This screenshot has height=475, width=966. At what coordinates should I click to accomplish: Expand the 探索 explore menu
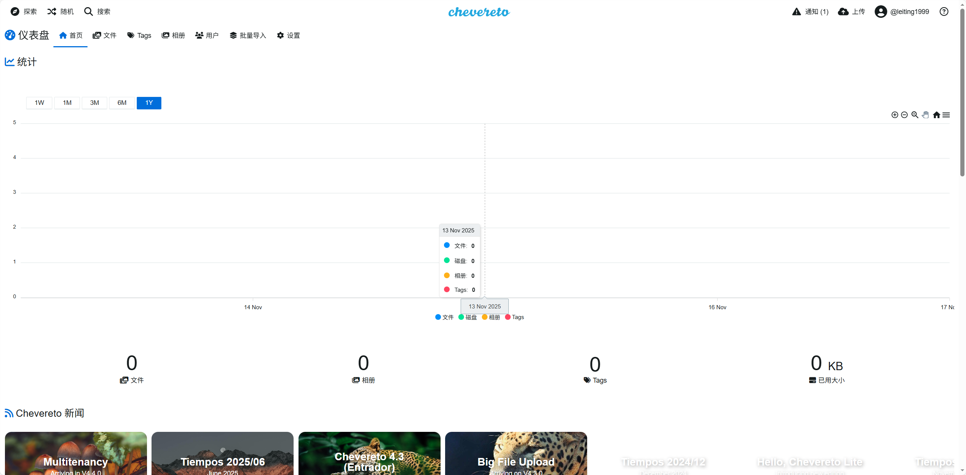[x=24, y=12]
